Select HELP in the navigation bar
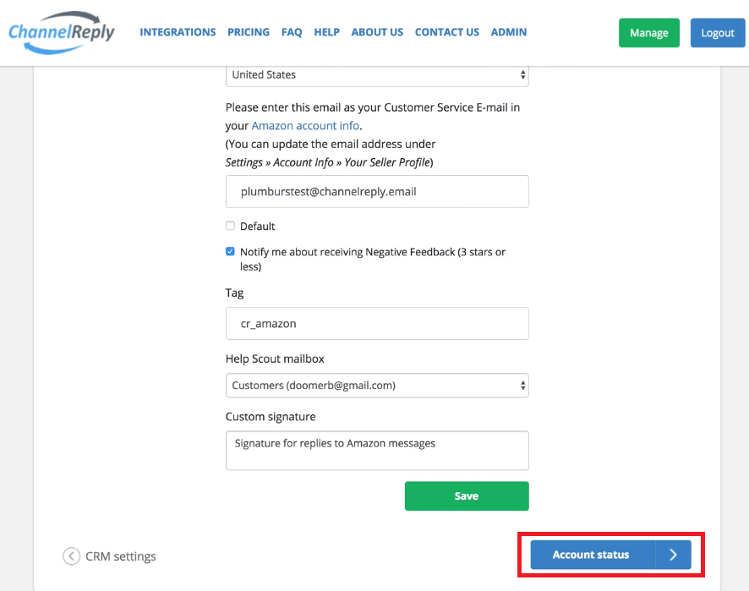749x591 pixels. 326,32
